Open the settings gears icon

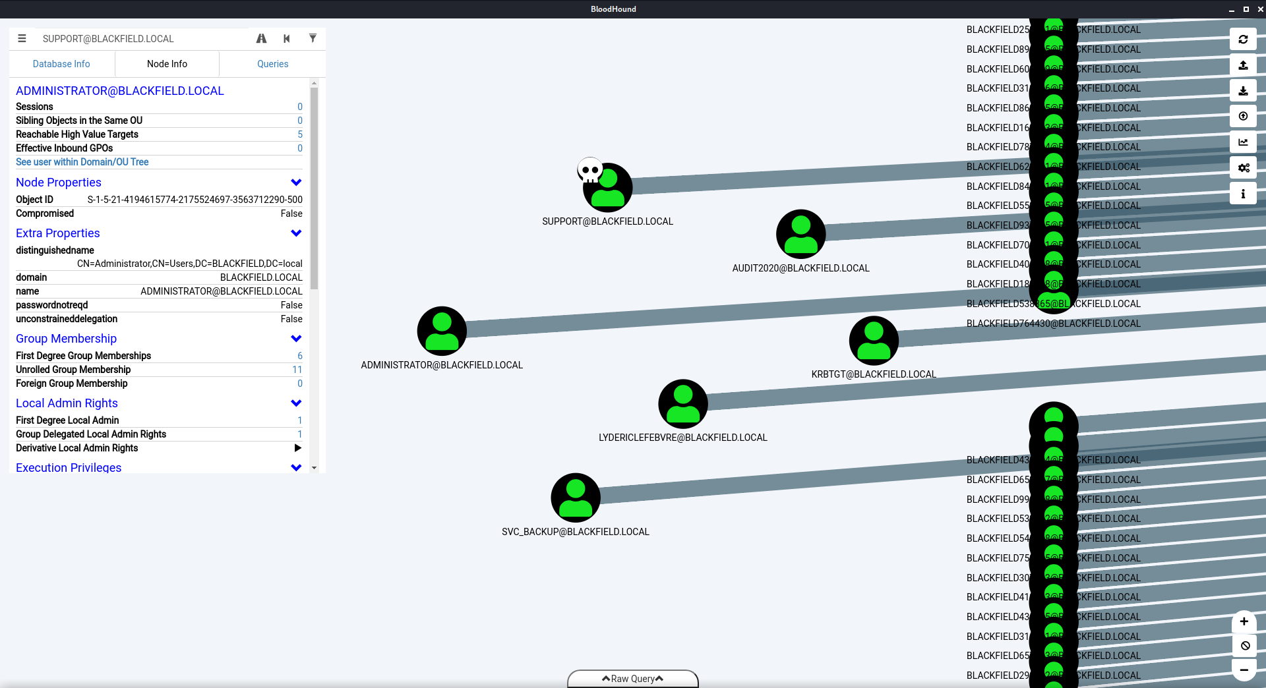point(1243,168)
